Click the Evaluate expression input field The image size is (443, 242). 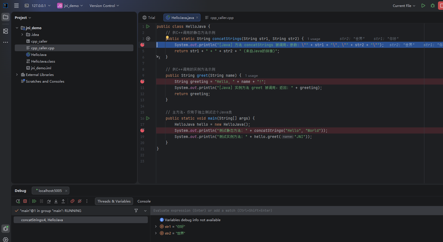tap(297, 211)
